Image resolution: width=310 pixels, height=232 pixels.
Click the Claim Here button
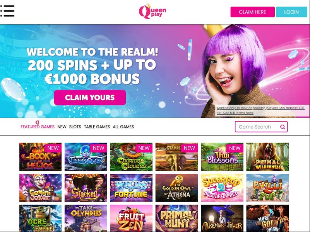coord(252,12)
